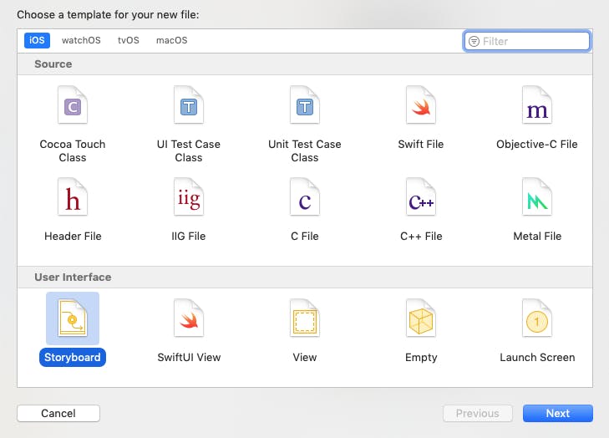
Task: Choose the UI Test Case Class icon
Action: [x=189, y=105]
